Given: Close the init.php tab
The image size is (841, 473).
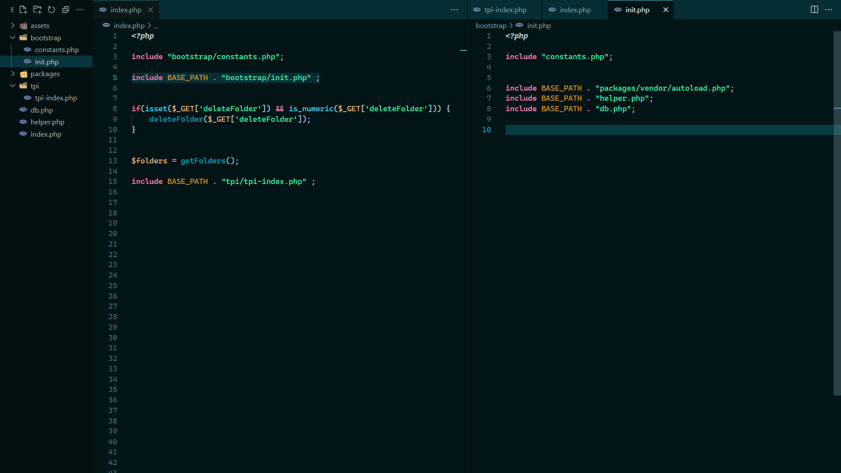Looking at the screenshot, I should [x=666, y=10].
